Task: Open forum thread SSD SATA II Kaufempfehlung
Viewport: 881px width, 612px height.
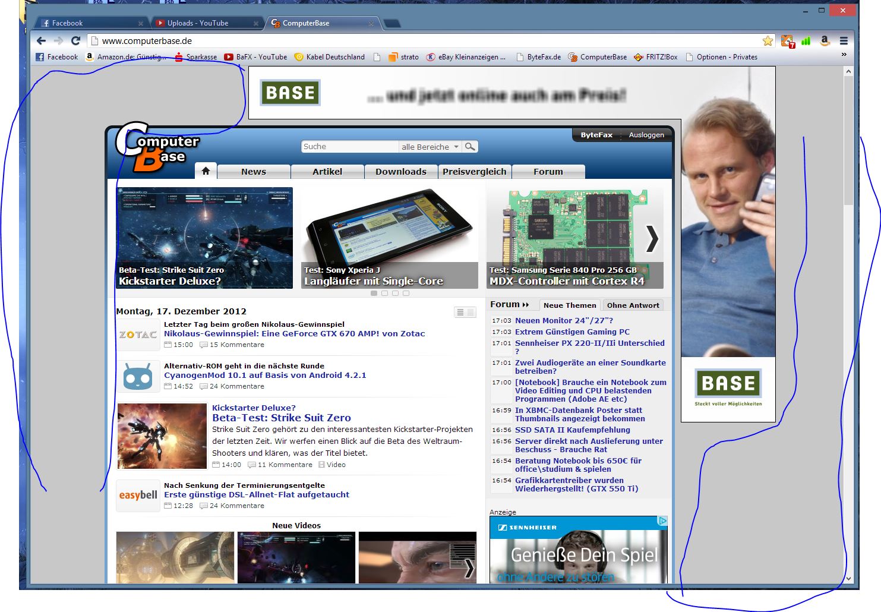Action: 573,430
